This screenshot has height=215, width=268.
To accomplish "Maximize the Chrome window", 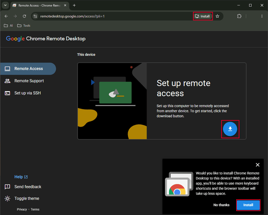I will click(x=250, y=5).
